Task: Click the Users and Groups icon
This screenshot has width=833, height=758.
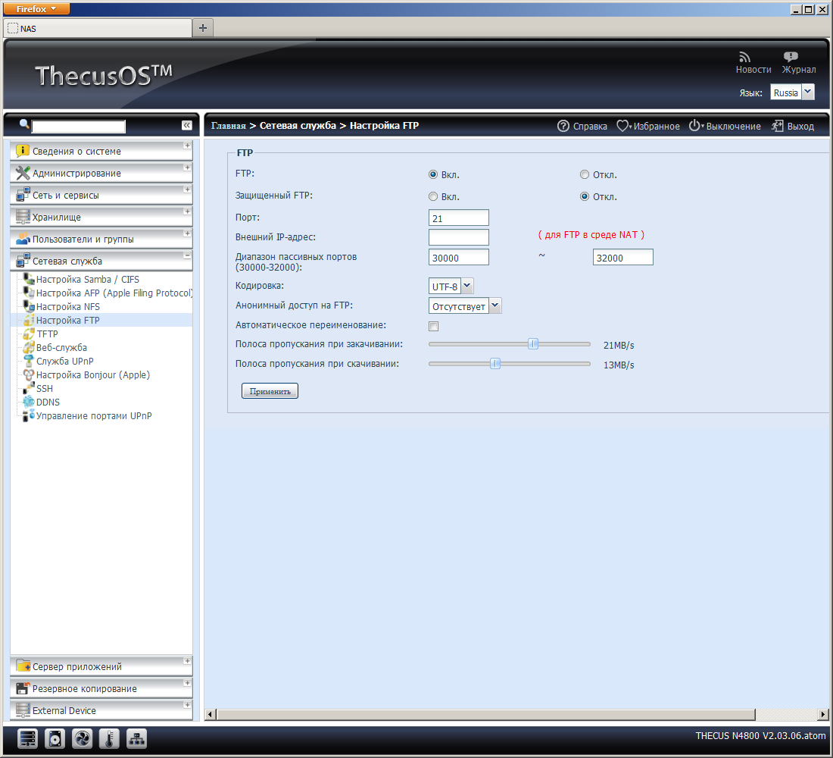Action: pos(22,239)
